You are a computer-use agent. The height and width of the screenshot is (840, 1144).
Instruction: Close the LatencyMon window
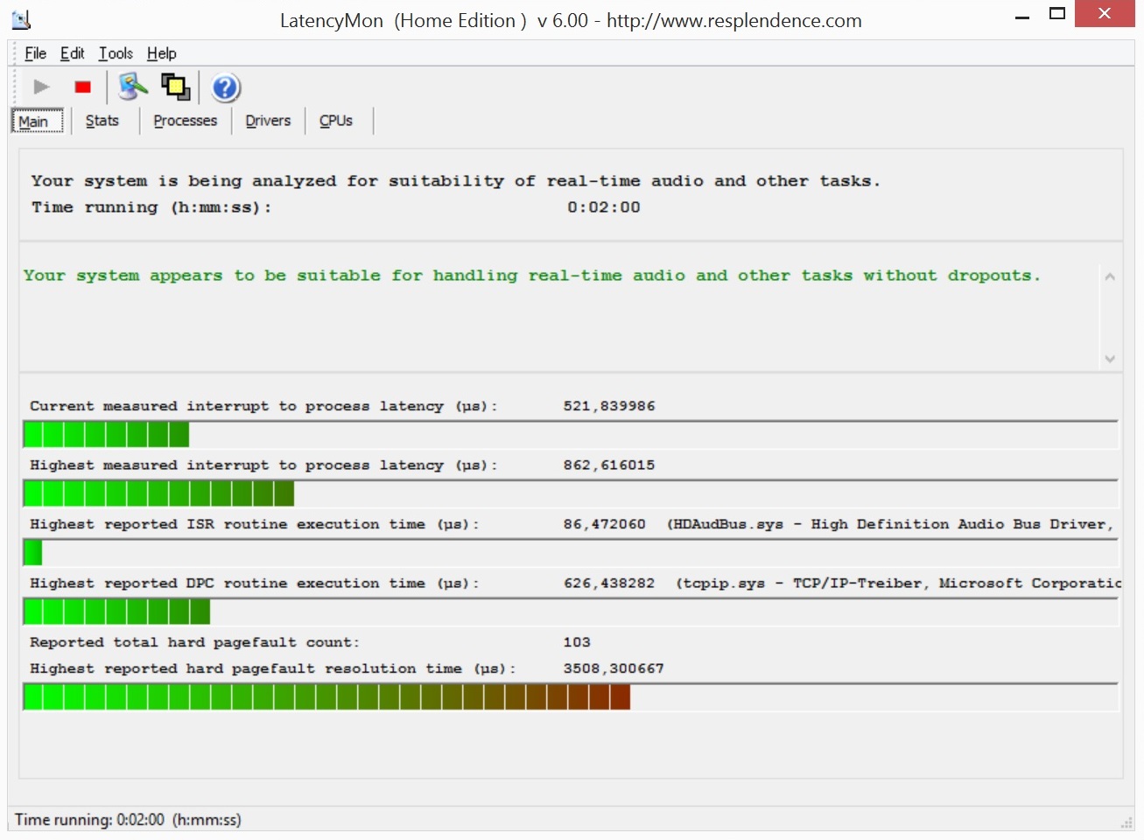coord(1105,14)
